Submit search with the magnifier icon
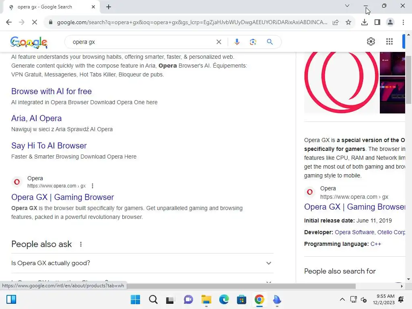The image size is (412, 309). coord(270,42)
